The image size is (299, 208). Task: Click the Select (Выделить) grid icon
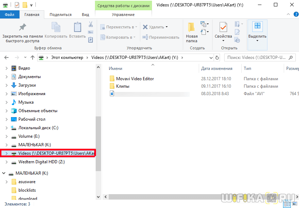click(257, 27)
